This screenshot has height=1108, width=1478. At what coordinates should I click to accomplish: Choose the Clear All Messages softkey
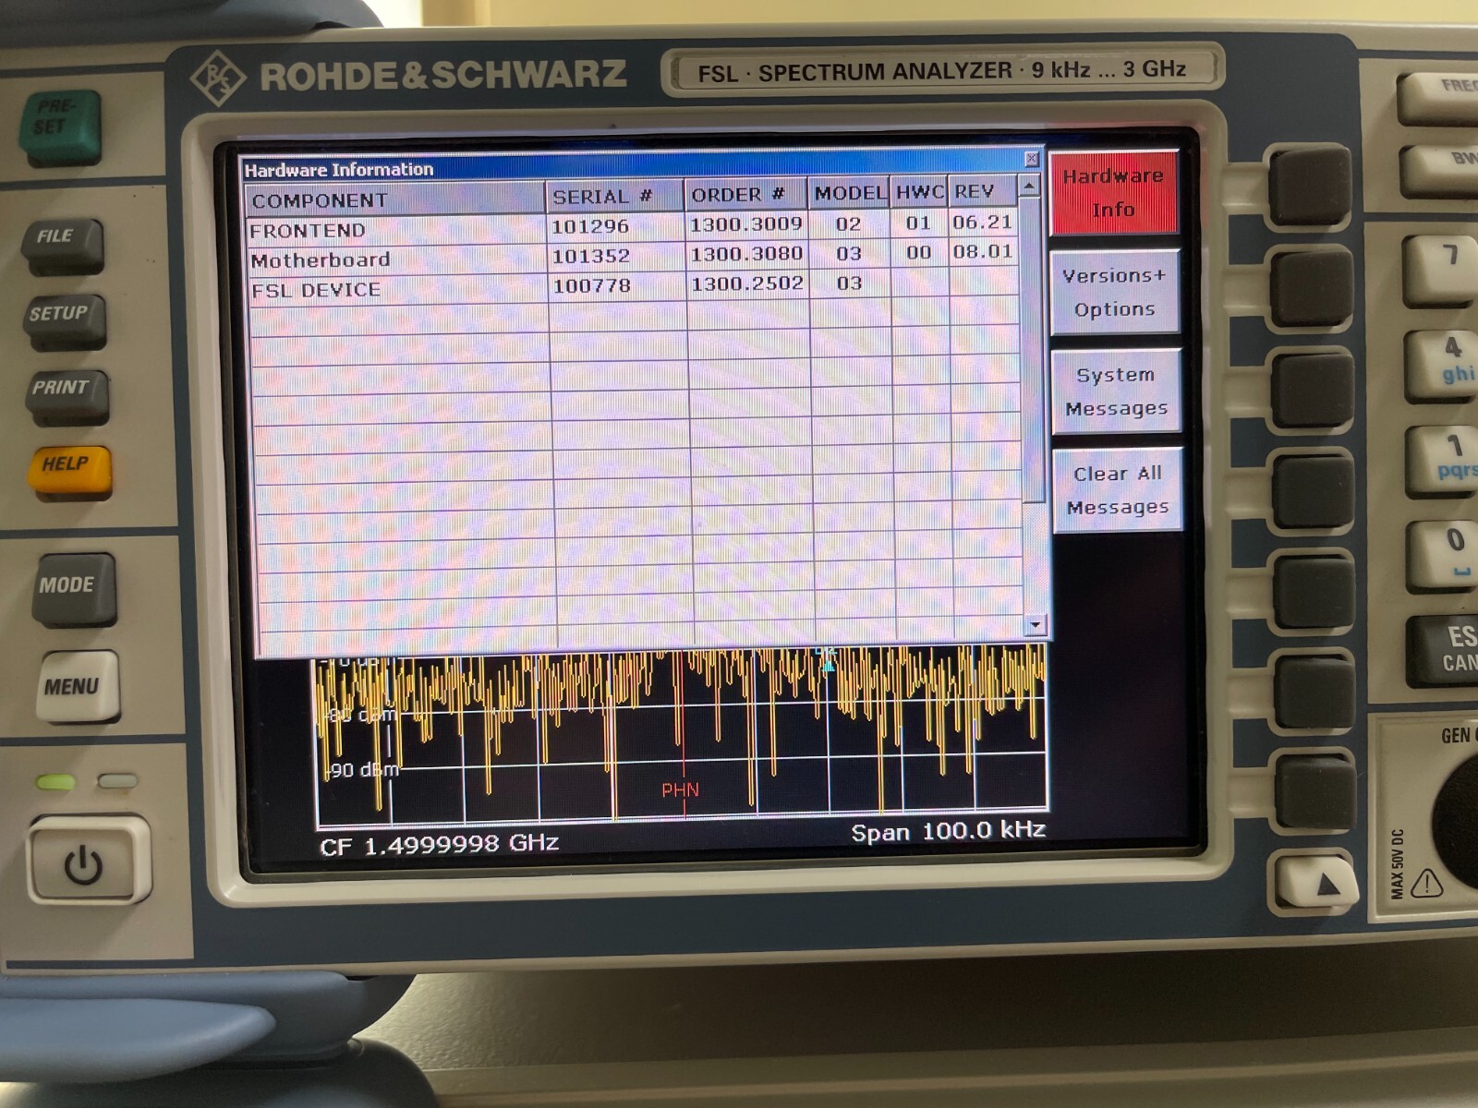coord(1117,489)
